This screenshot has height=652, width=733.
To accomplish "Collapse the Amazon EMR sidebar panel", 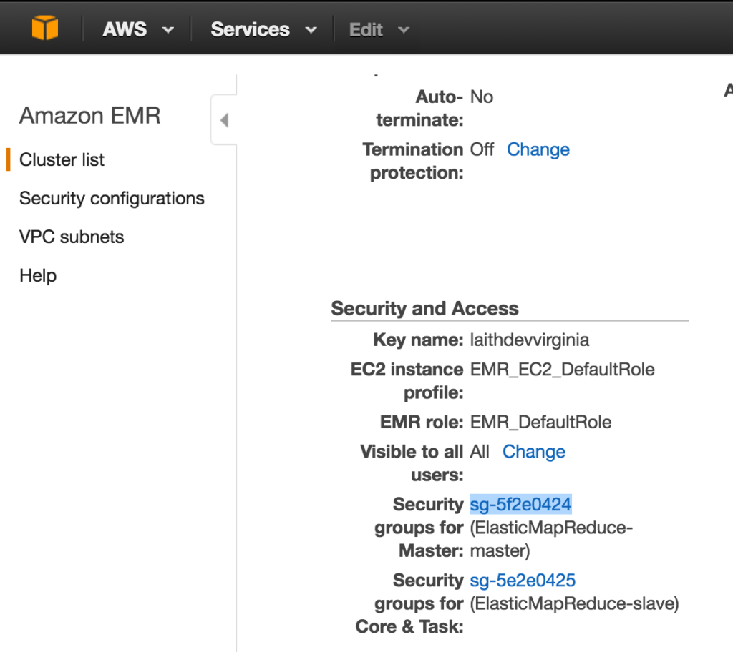I will pos(223,119).
